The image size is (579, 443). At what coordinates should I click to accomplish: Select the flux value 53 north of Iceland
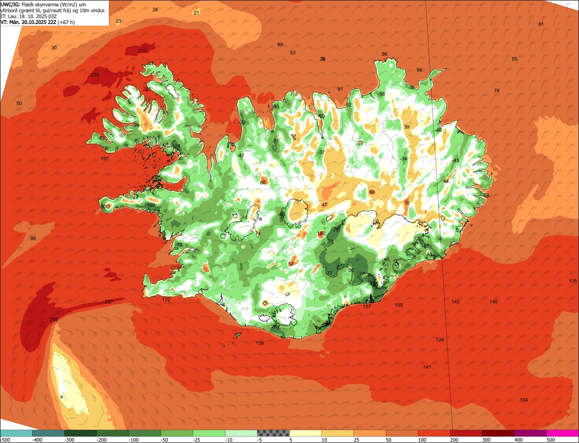click(293, 53)
